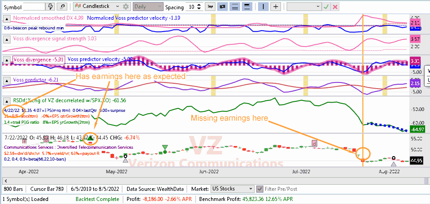
Task: Click the pink 'd' dividend marker in July
Action: 314,143
